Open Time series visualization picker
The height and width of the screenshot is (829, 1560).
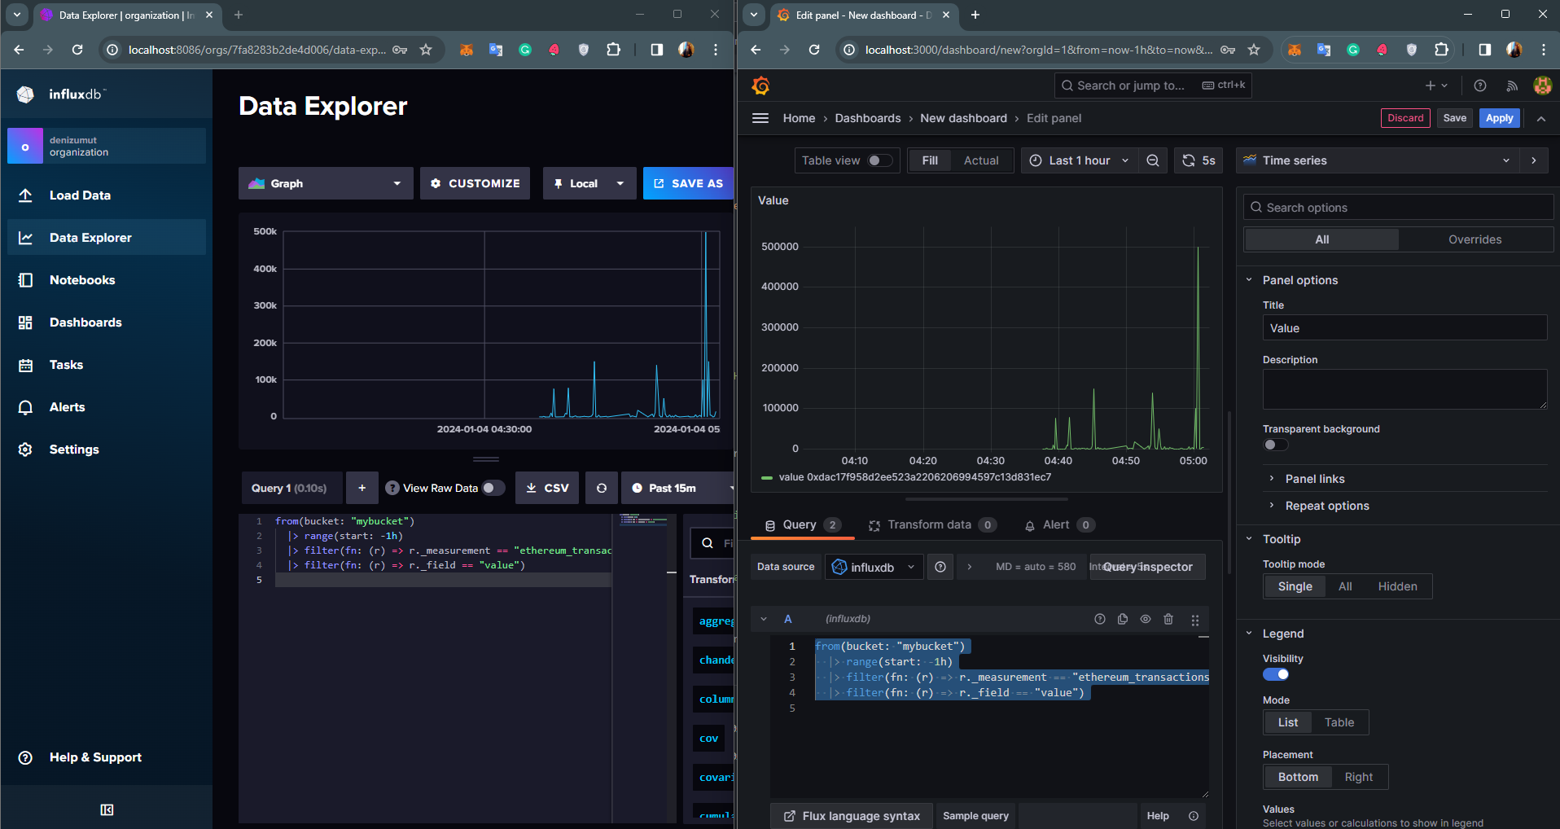tap(1378, 160)
